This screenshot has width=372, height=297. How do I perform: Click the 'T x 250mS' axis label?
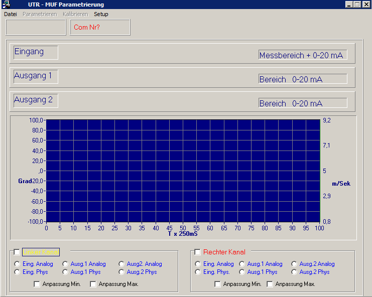[183, 234]
